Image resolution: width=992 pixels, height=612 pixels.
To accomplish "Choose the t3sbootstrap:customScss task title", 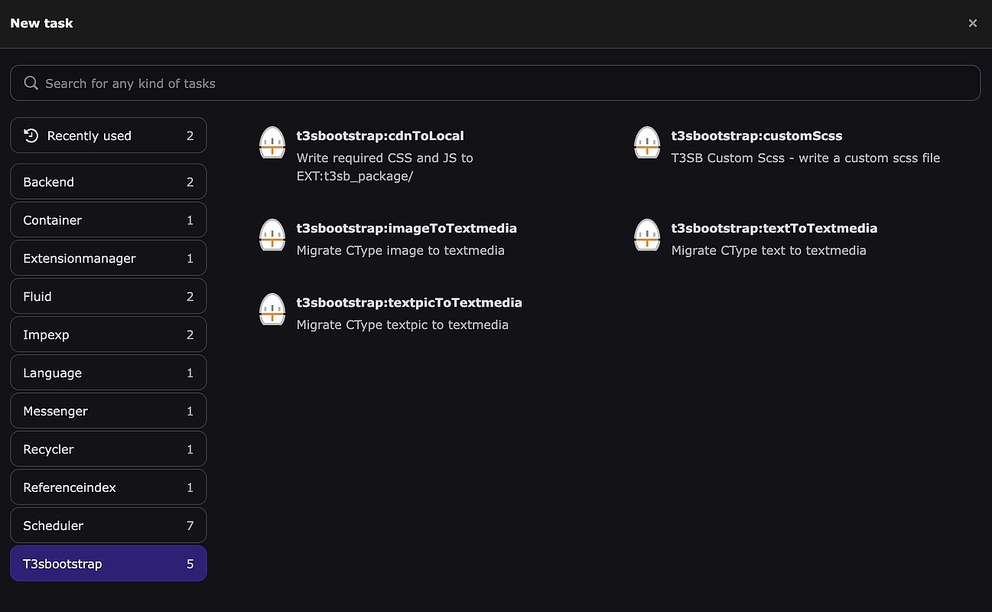I will point(756,136).
